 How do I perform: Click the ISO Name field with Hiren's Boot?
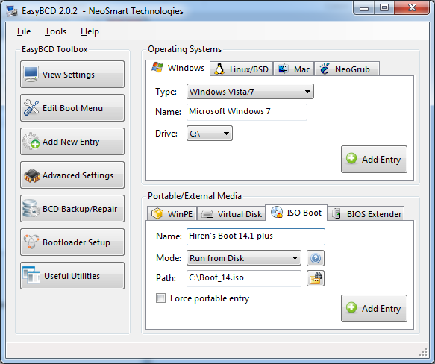pyautogui.click(x=256, y=236)
